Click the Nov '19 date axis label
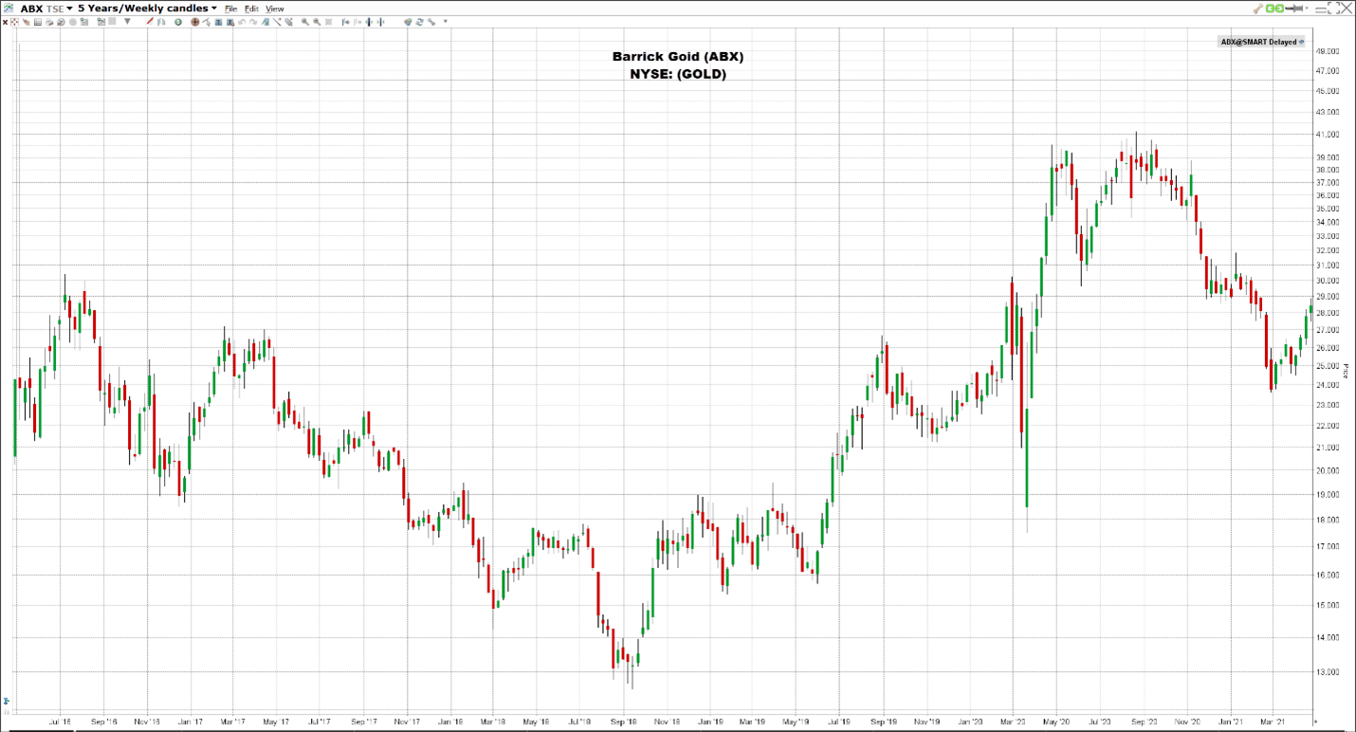This screenshot has width=1356, height=732. pos(928,723)
